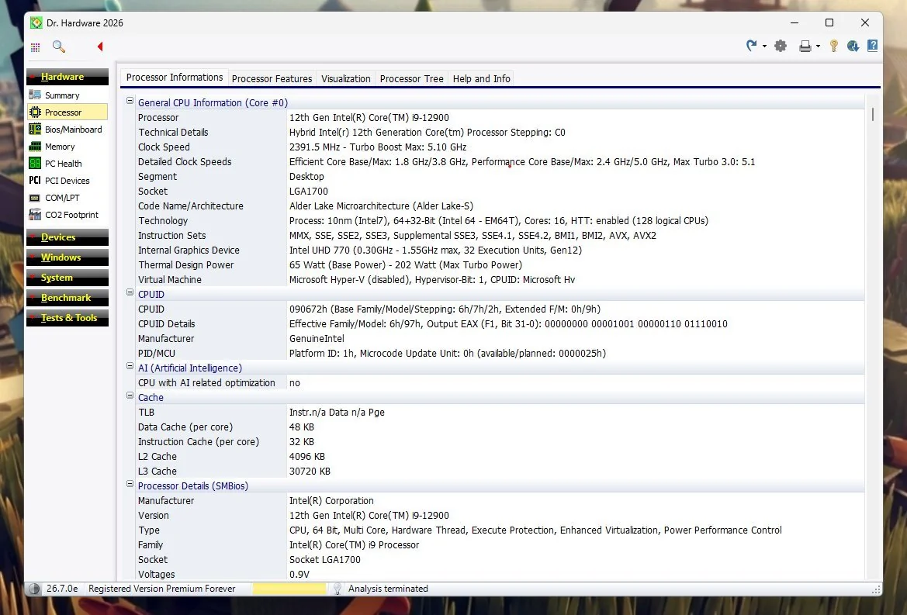Click '12th Gen Intel(R) Core(TM) i9-12900' Processor value
Screen dimensions: 907x615
click(369, 117)
